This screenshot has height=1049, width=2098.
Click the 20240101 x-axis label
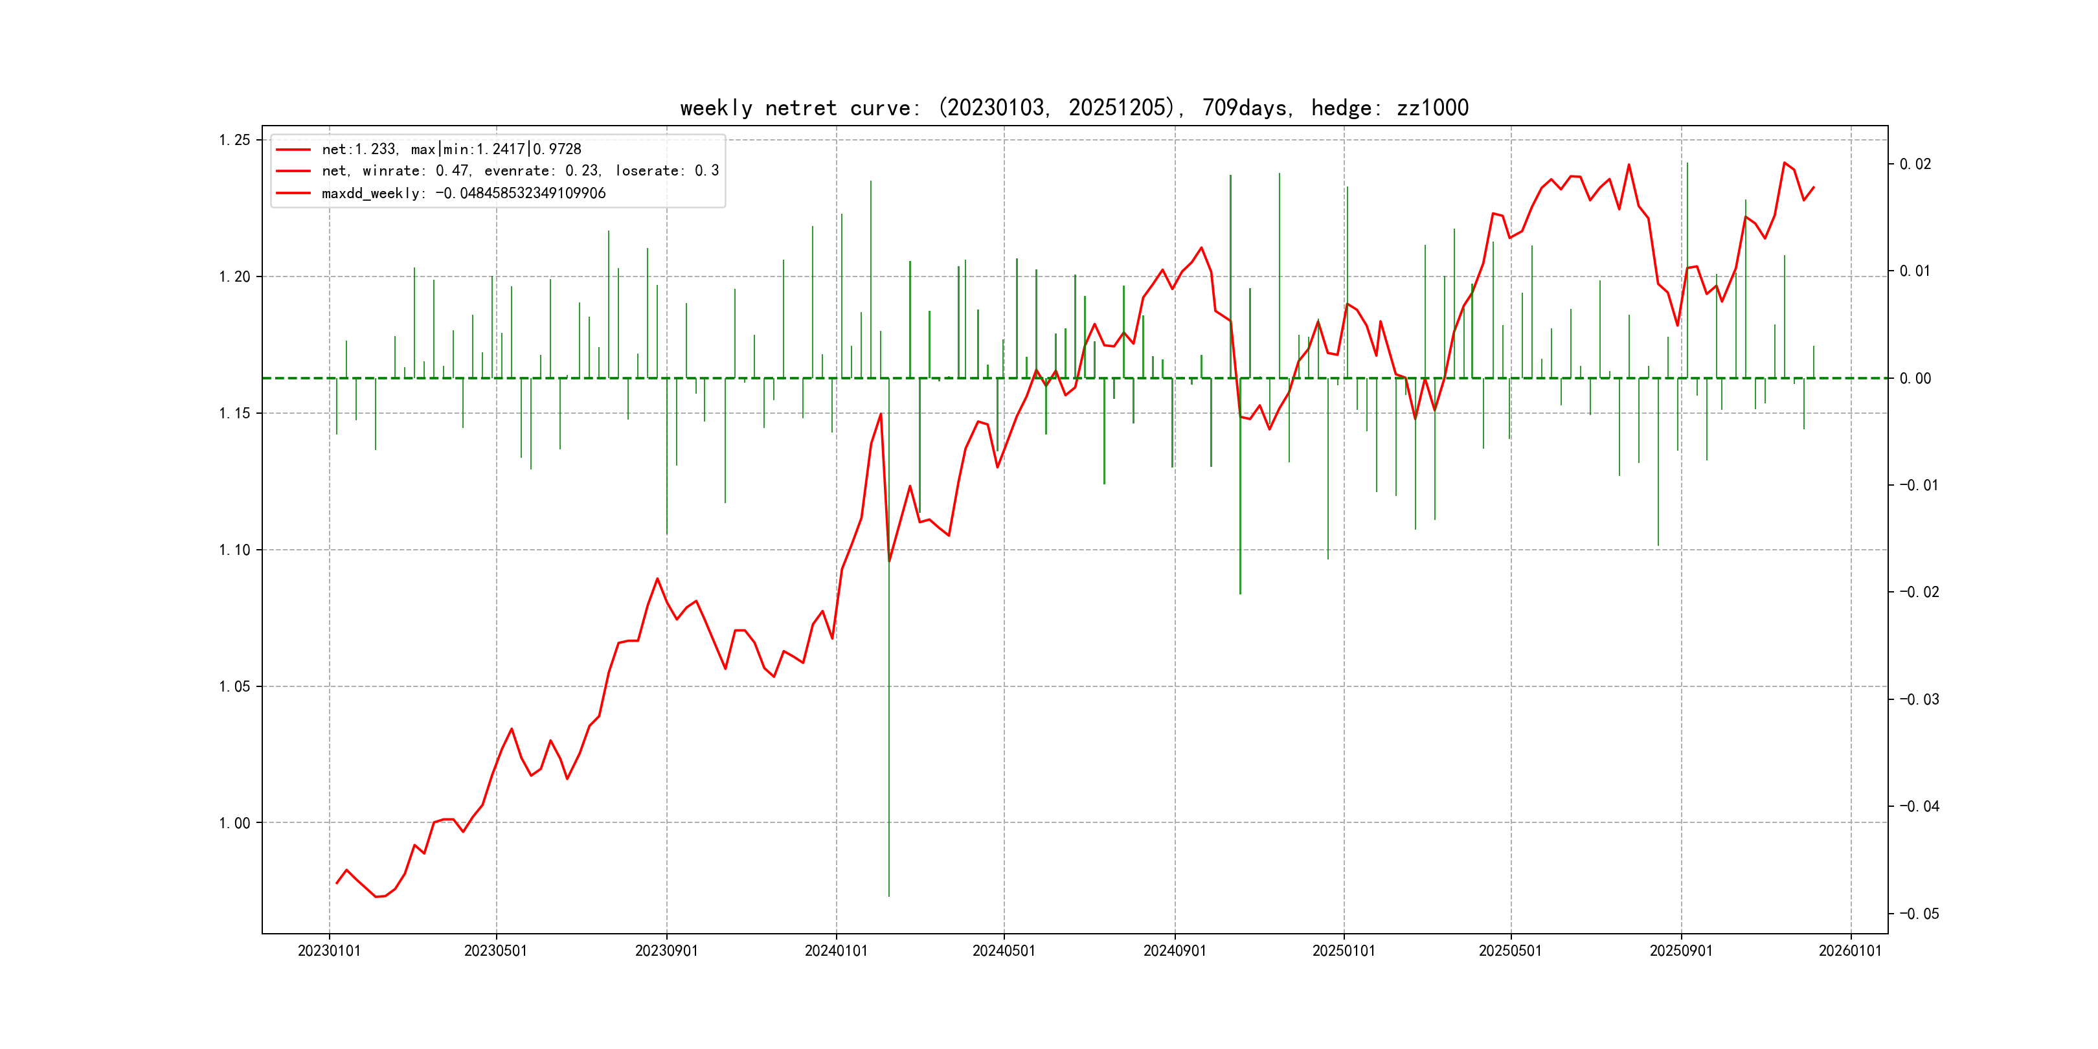835,951
